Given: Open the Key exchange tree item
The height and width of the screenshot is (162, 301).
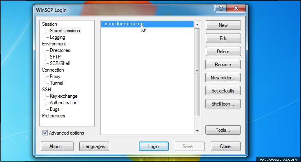Looking at the screenshot, I should (x=64, y=96).
